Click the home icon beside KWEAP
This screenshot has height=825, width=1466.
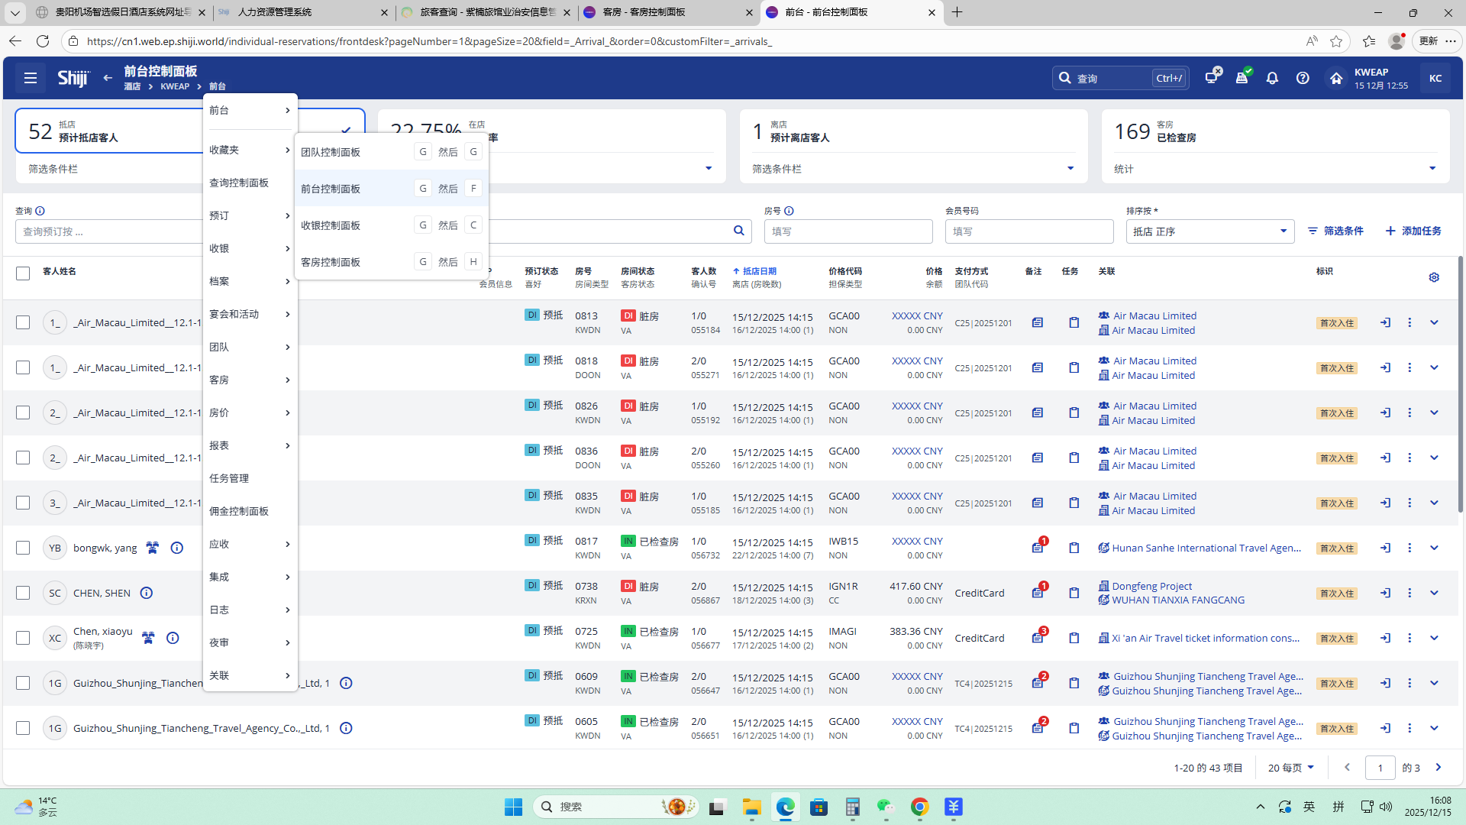click(1335, 78)
